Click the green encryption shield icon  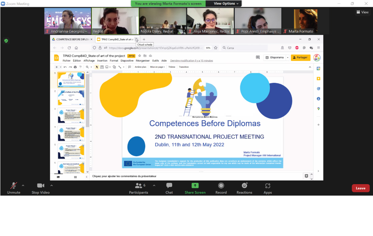pyautogui.click(x=6, y=41)
